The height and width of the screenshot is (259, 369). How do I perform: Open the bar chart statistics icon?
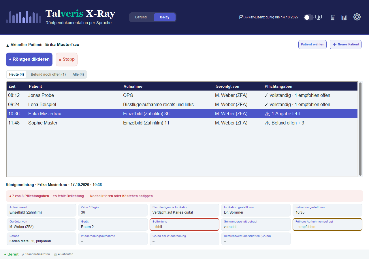point(344,18)
